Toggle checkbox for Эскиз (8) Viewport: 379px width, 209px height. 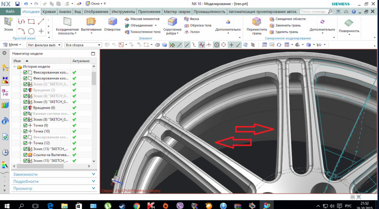coord(25,119)
